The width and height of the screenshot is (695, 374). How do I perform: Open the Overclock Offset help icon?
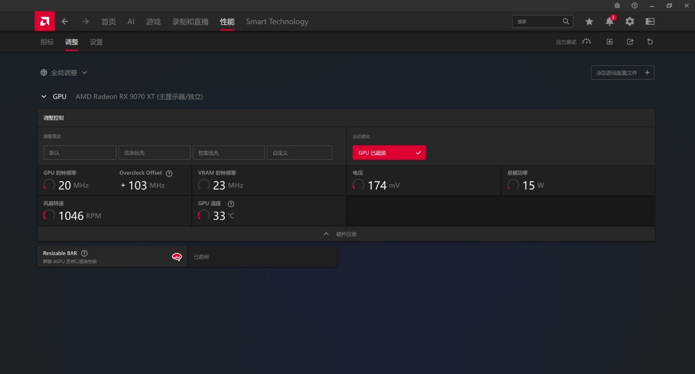[169, 173]
